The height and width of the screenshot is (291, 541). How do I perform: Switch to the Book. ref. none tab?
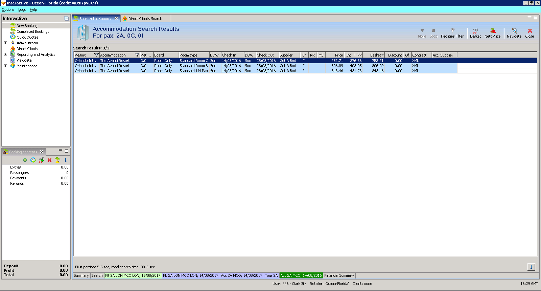[x=95, y=19]
